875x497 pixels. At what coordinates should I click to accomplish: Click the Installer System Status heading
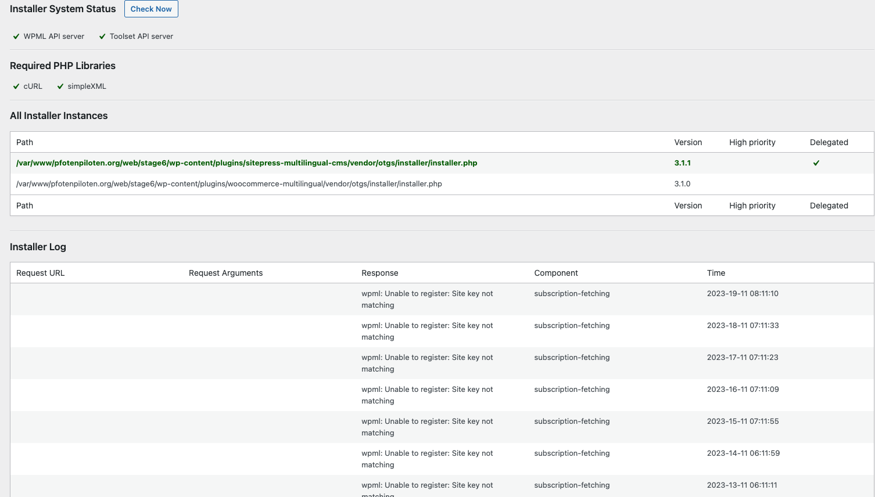[x=63, y=9]
